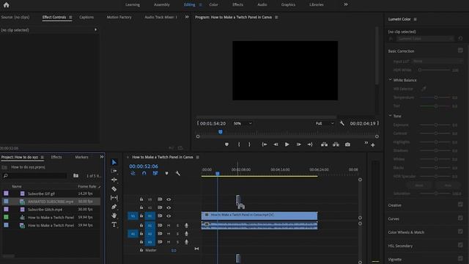Expand the Vignette section

[x=395, y=260]
